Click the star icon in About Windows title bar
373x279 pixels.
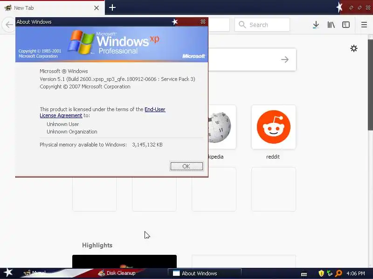[175, 22]
